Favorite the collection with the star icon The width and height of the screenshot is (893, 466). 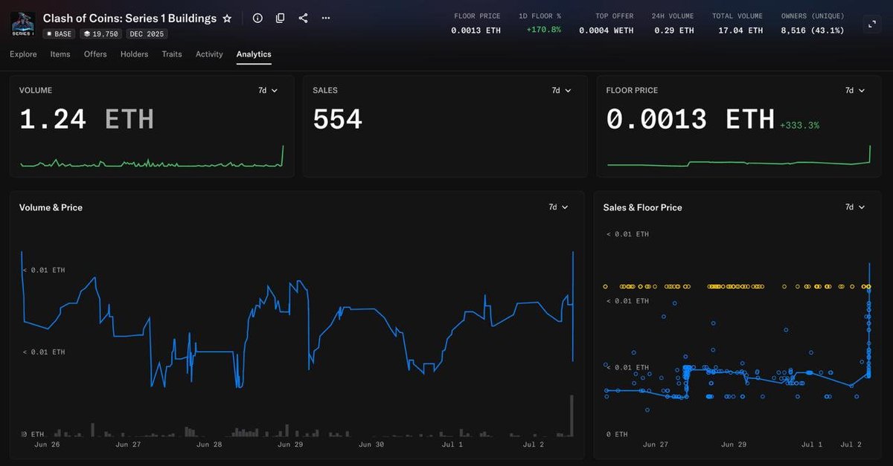[x=227, y=18]
